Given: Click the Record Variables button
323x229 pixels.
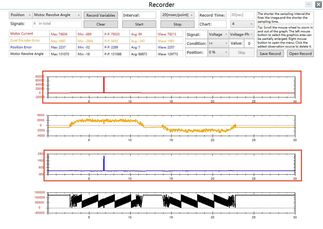Looking at the screenshot, I should pyautogui.click(x=101, y=15).
